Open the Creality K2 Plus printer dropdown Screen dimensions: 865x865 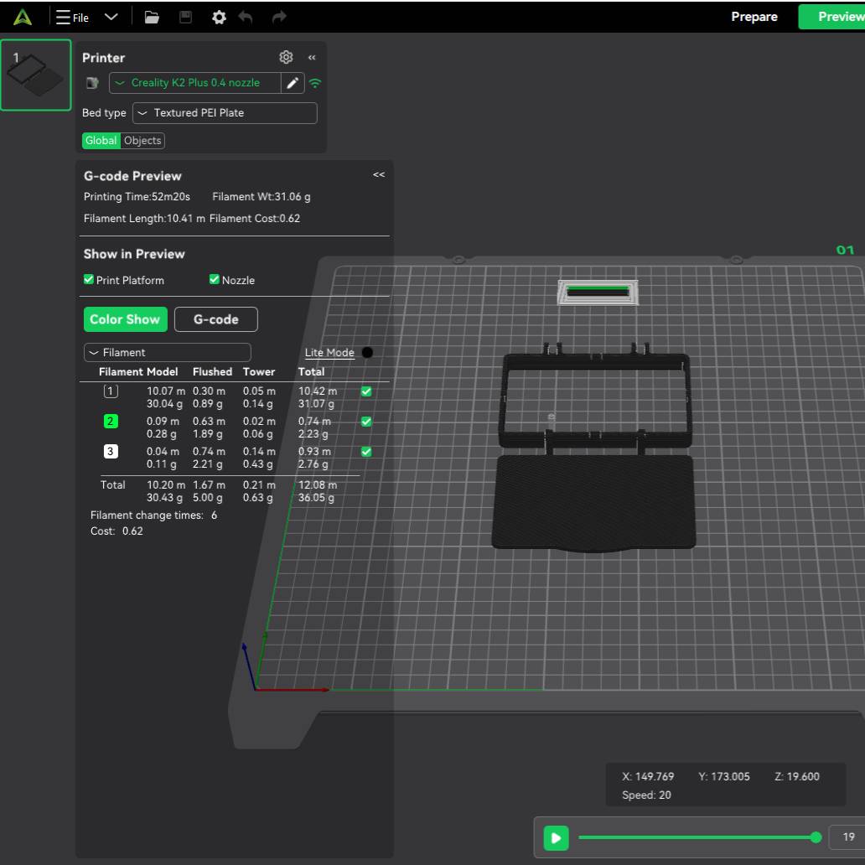click(x=195, y=83)
